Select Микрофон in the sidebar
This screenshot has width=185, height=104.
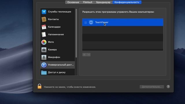58,57
